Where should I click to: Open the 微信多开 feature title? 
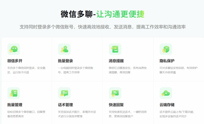click(15, 61)
